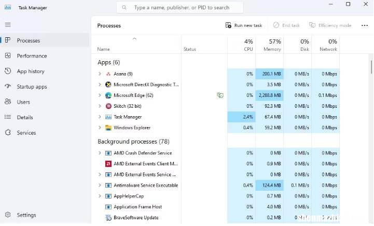Screen dimensions: 374x226
Task: Select Edge's 0.1 Mbps network cell
Action: (x=326, y=95)
